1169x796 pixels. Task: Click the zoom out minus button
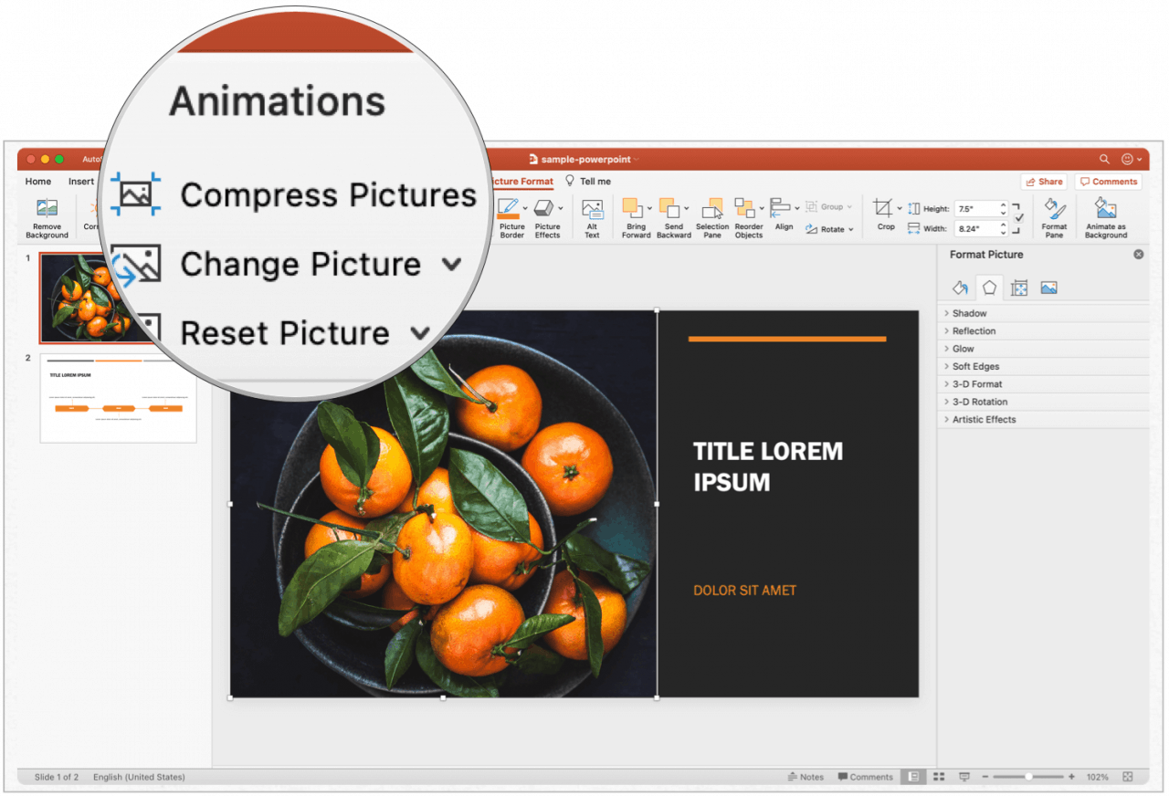tap(985, 777)
